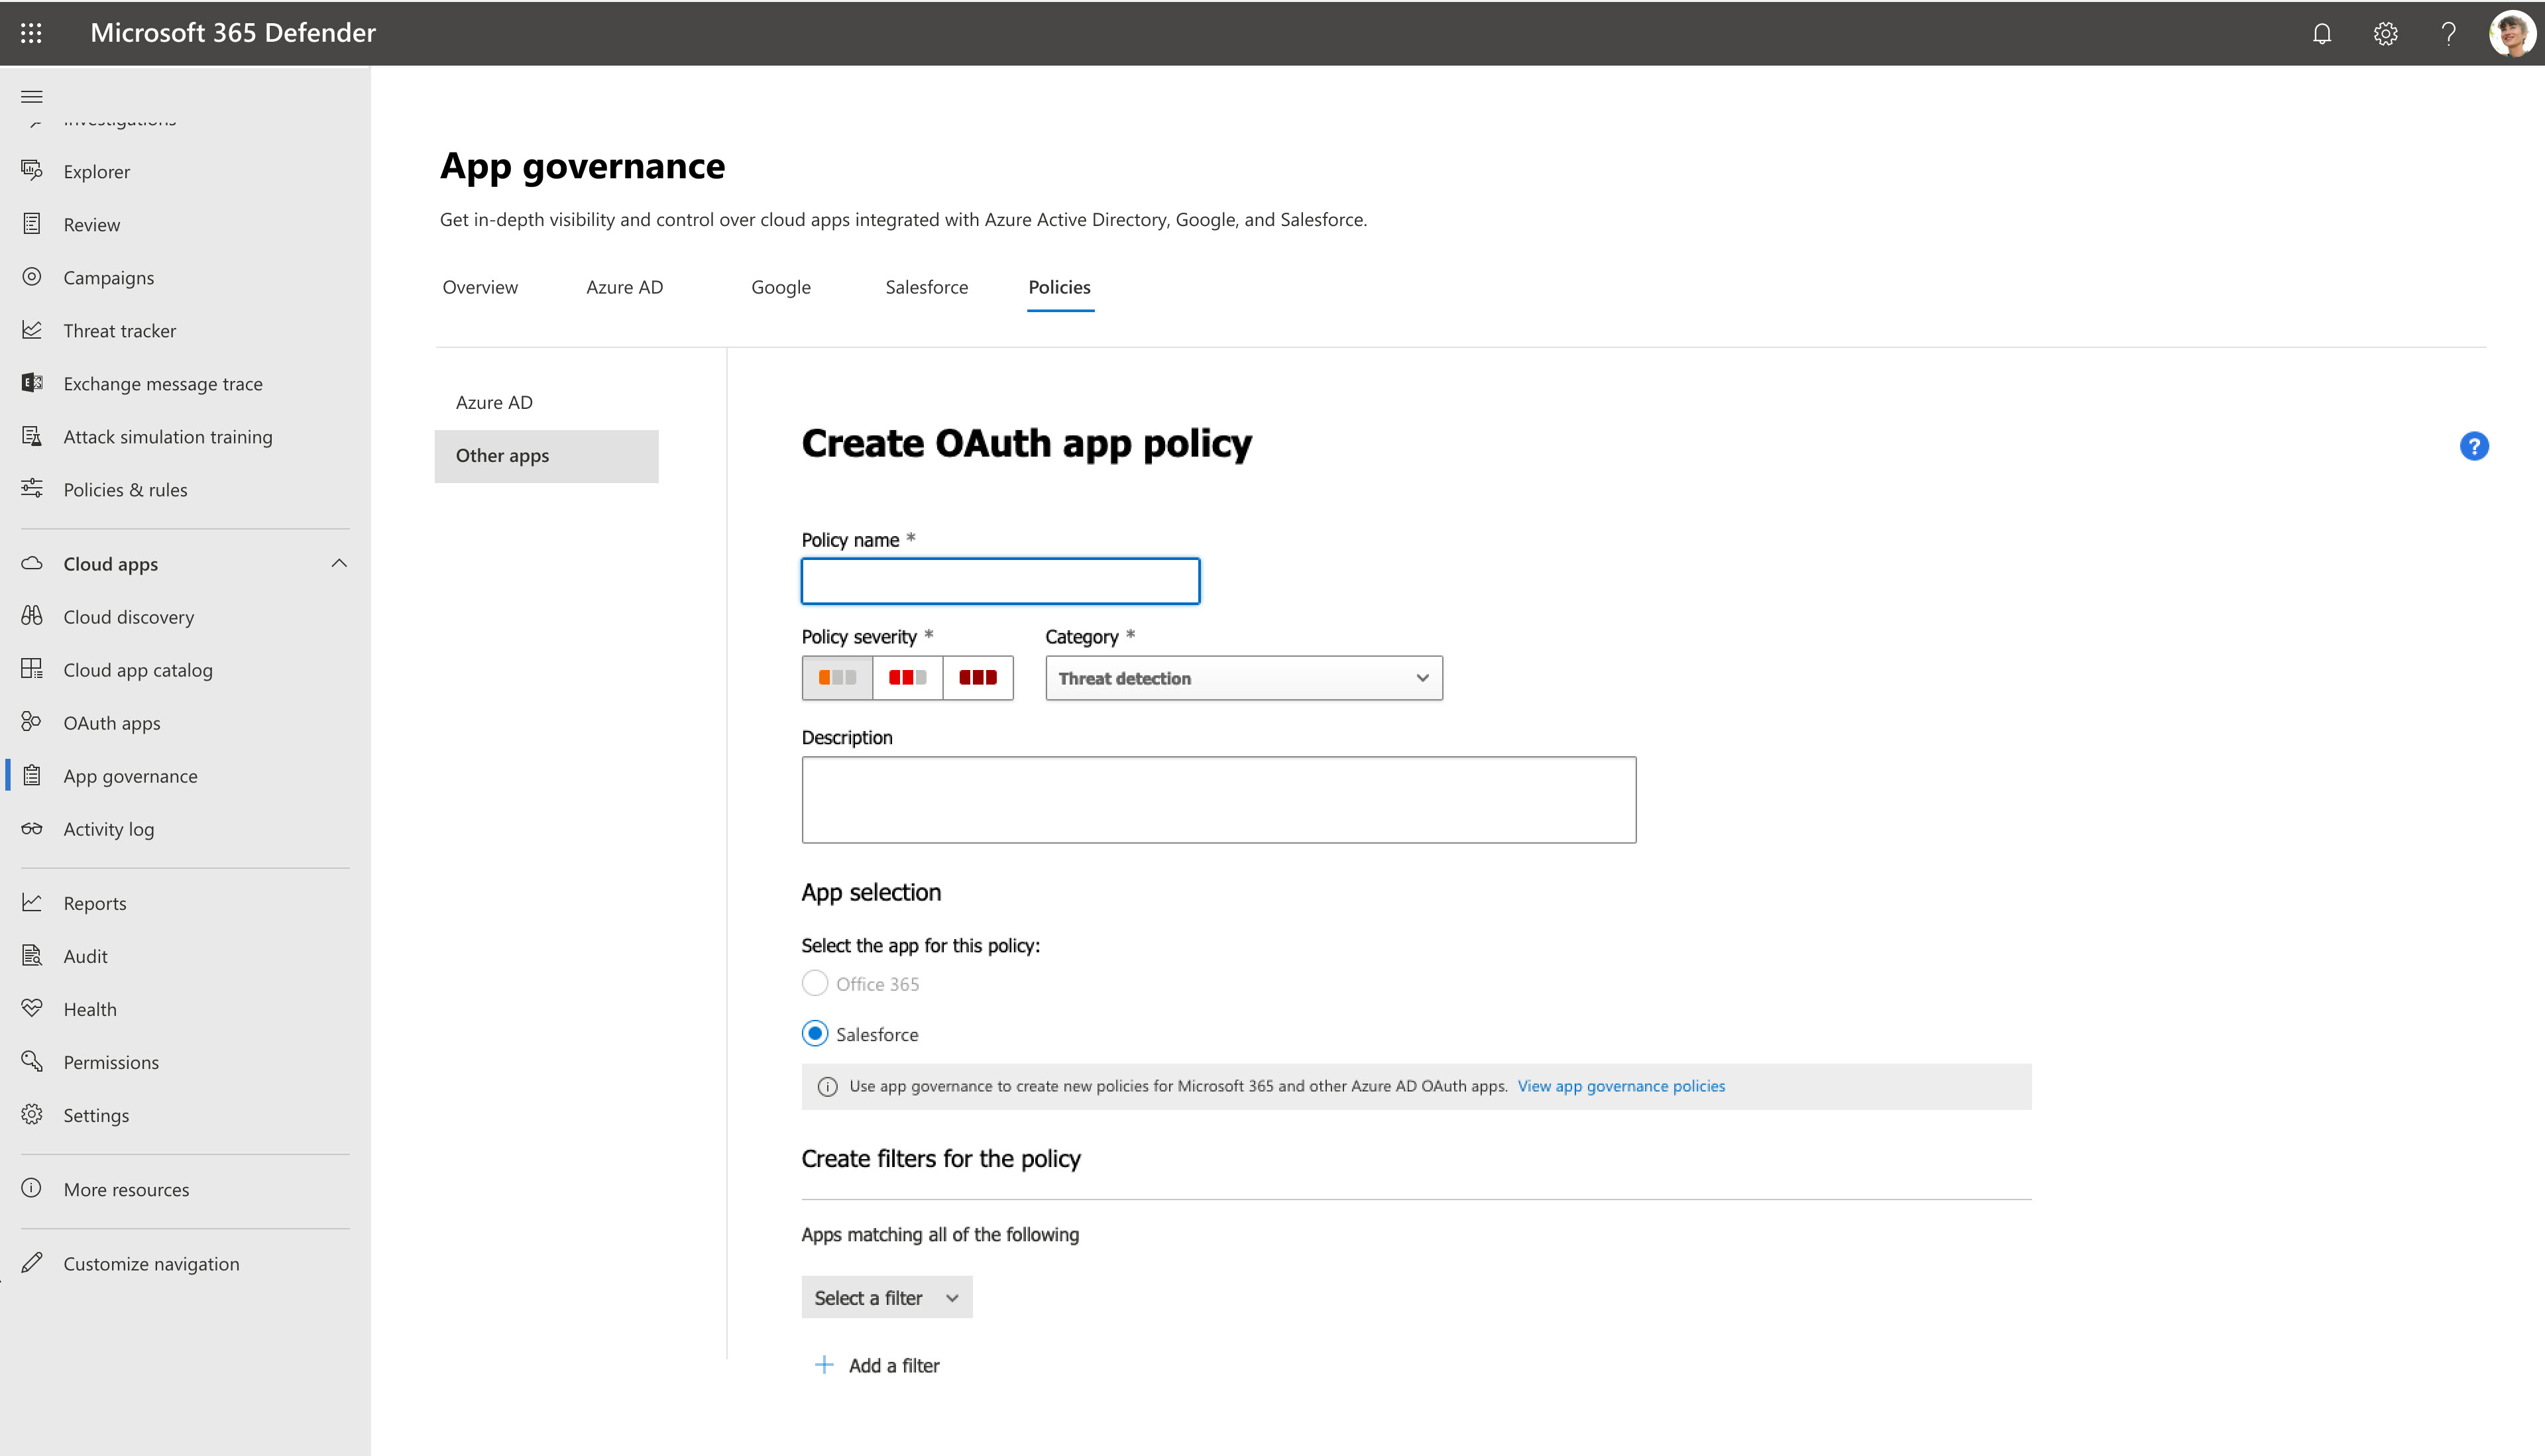The width and height of the screenshot is (2545, 1456).
Task: Click the Cloud discovery icon in sidebar
Action: click(31, 615)
